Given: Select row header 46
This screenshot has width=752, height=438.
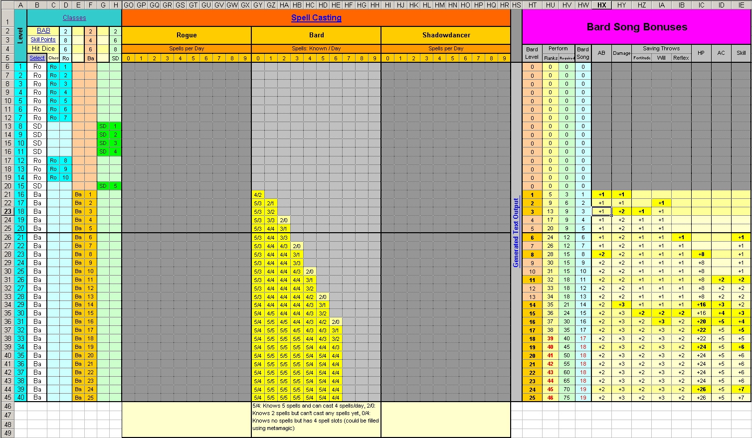Looking at the screenshot, I should [7, 407].
